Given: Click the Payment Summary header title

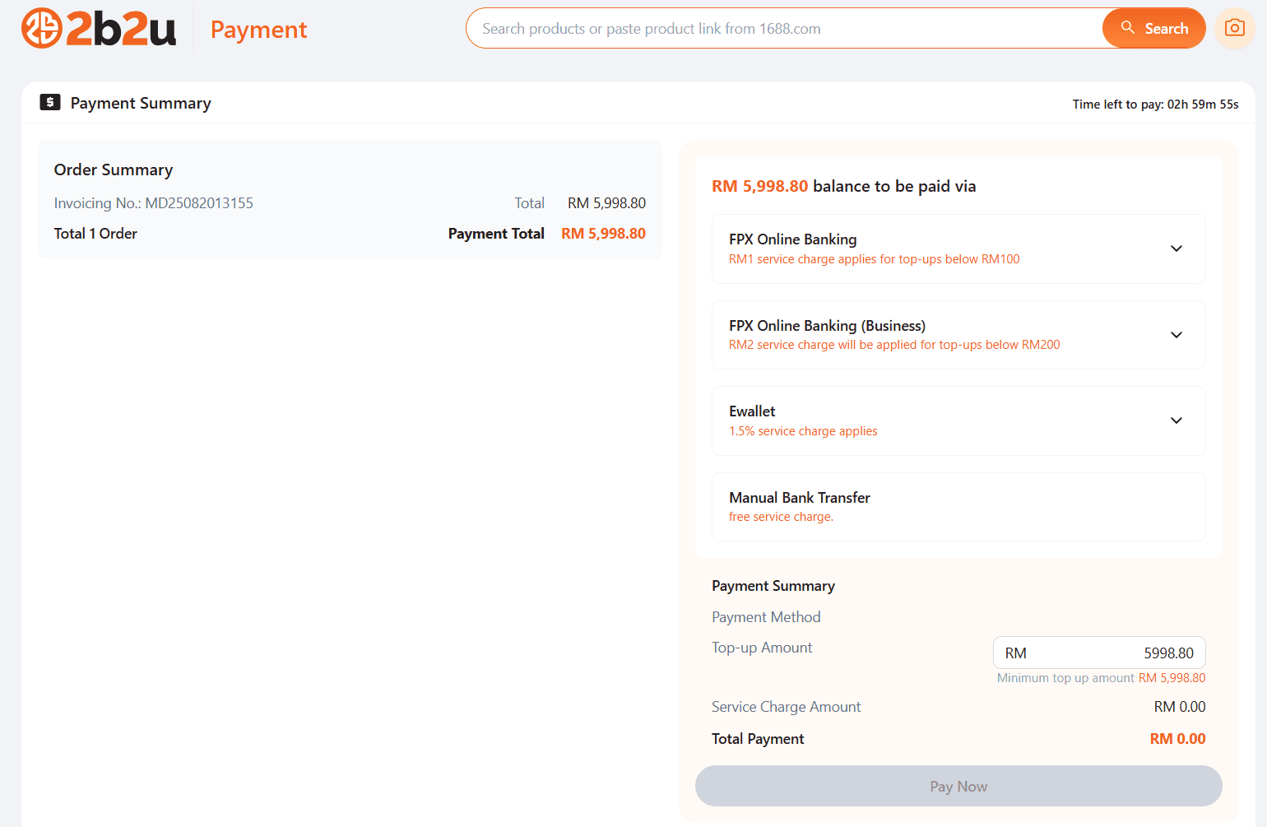Looking at the screenshot, I should tap(141, 103).
